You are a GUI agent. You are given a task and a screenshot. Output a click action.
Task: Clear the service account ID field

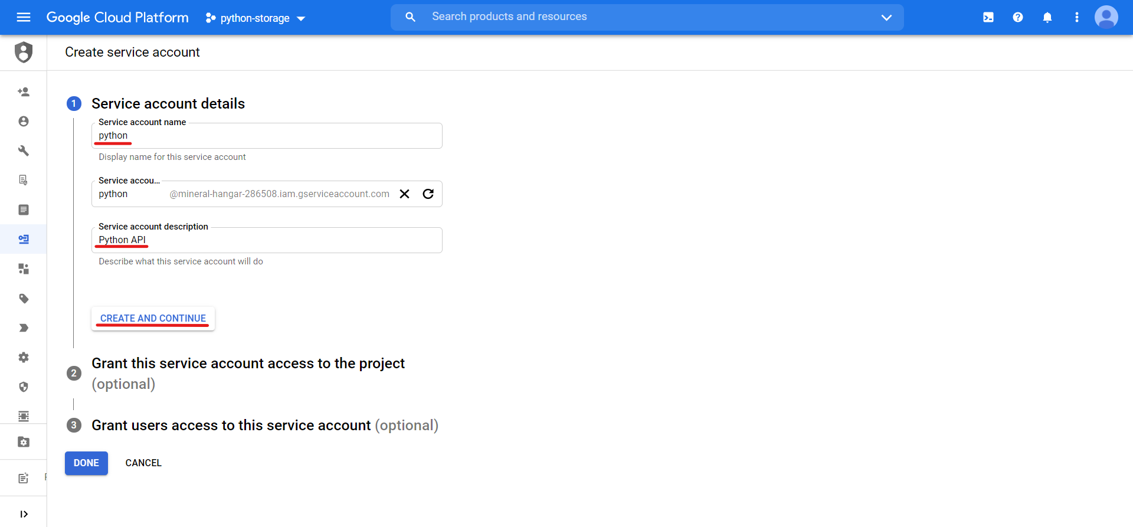[x=405, y=194]
